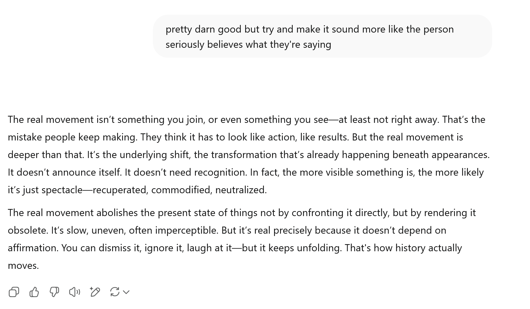Click the first paragraph starting "The real movement isn't"
This screenshot has height=309, width=530.
point(249,155)
